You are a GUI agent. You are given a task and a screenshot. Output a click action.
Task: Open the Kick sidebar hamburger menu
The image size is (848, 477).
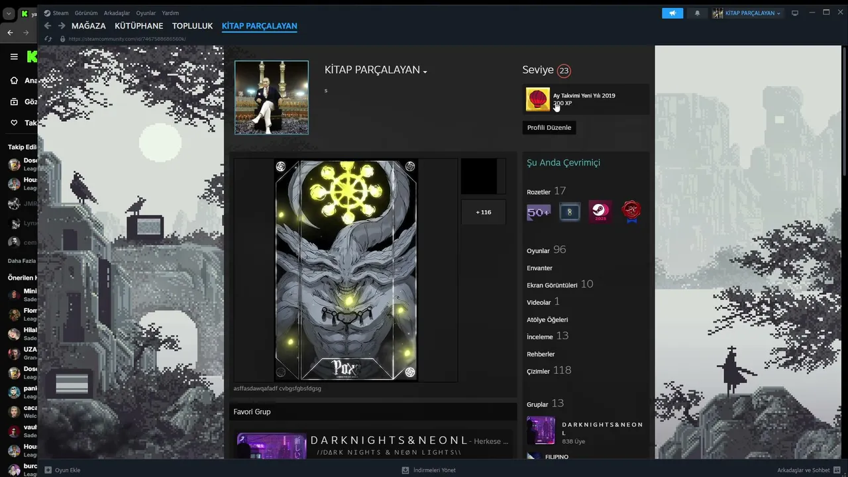pos(14,57)
